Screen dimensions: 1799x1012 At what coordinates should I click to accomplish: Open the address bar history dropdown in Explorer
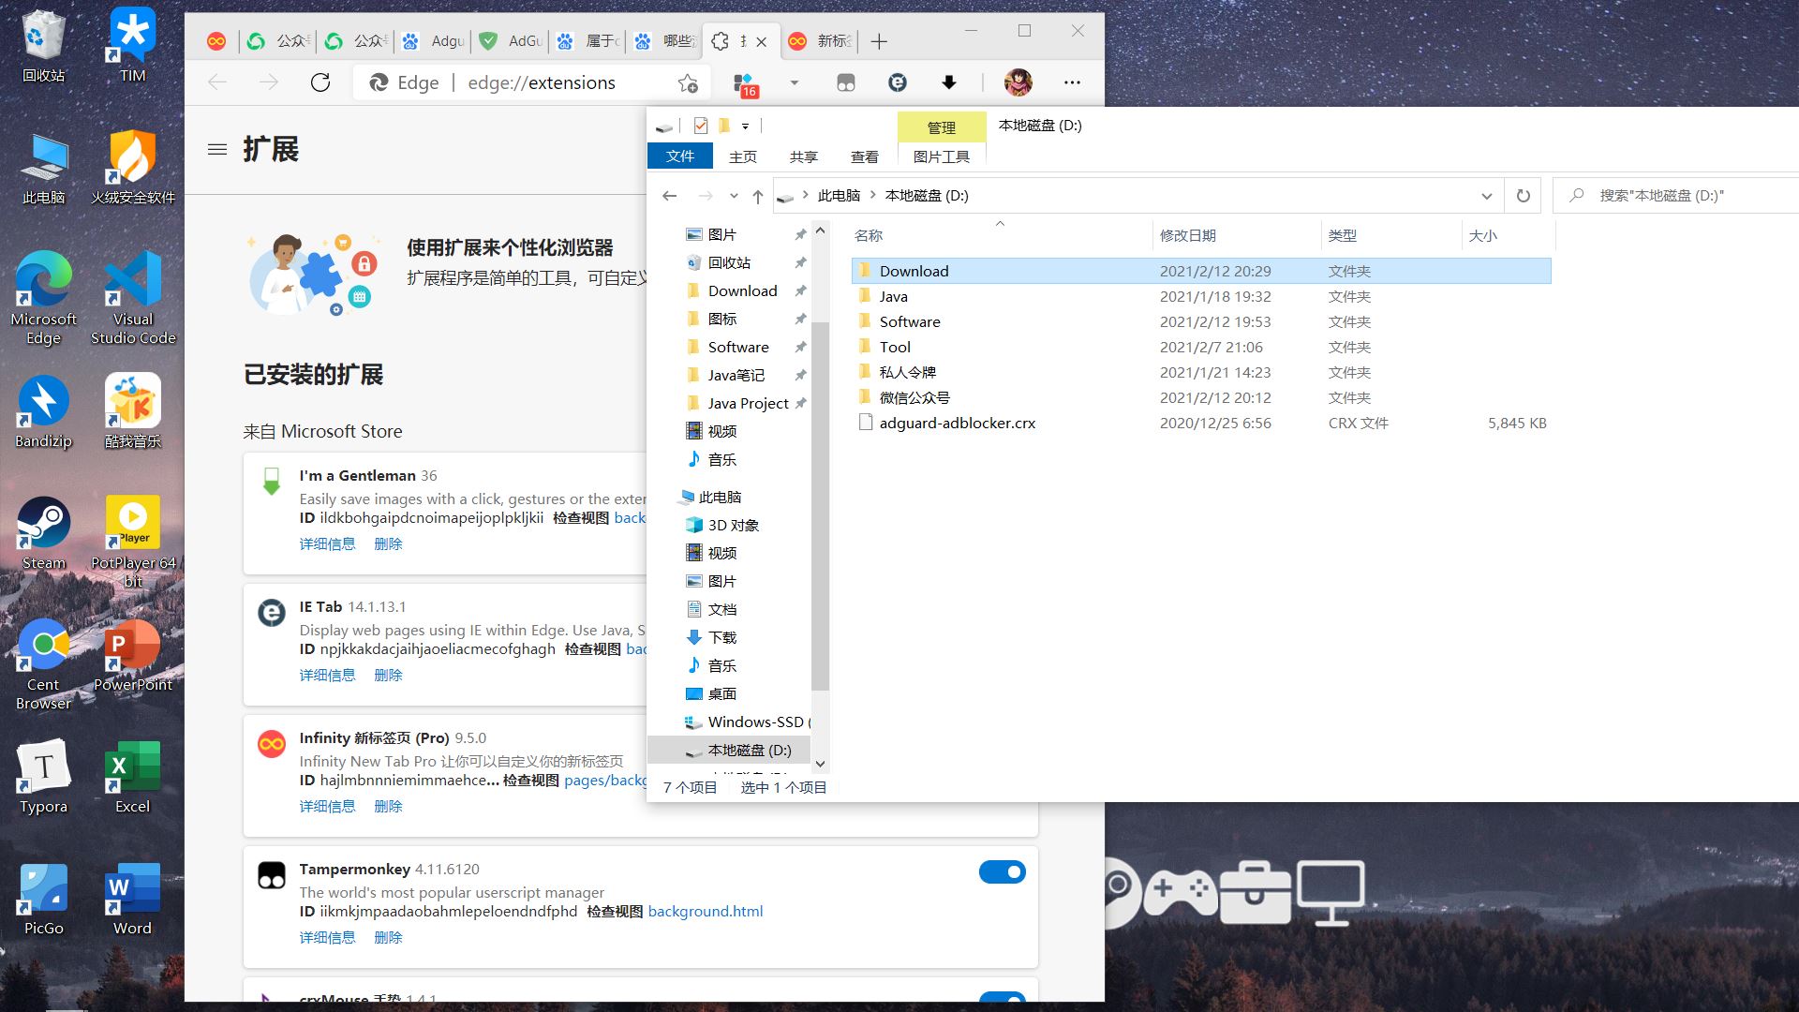click(1486, 195)
